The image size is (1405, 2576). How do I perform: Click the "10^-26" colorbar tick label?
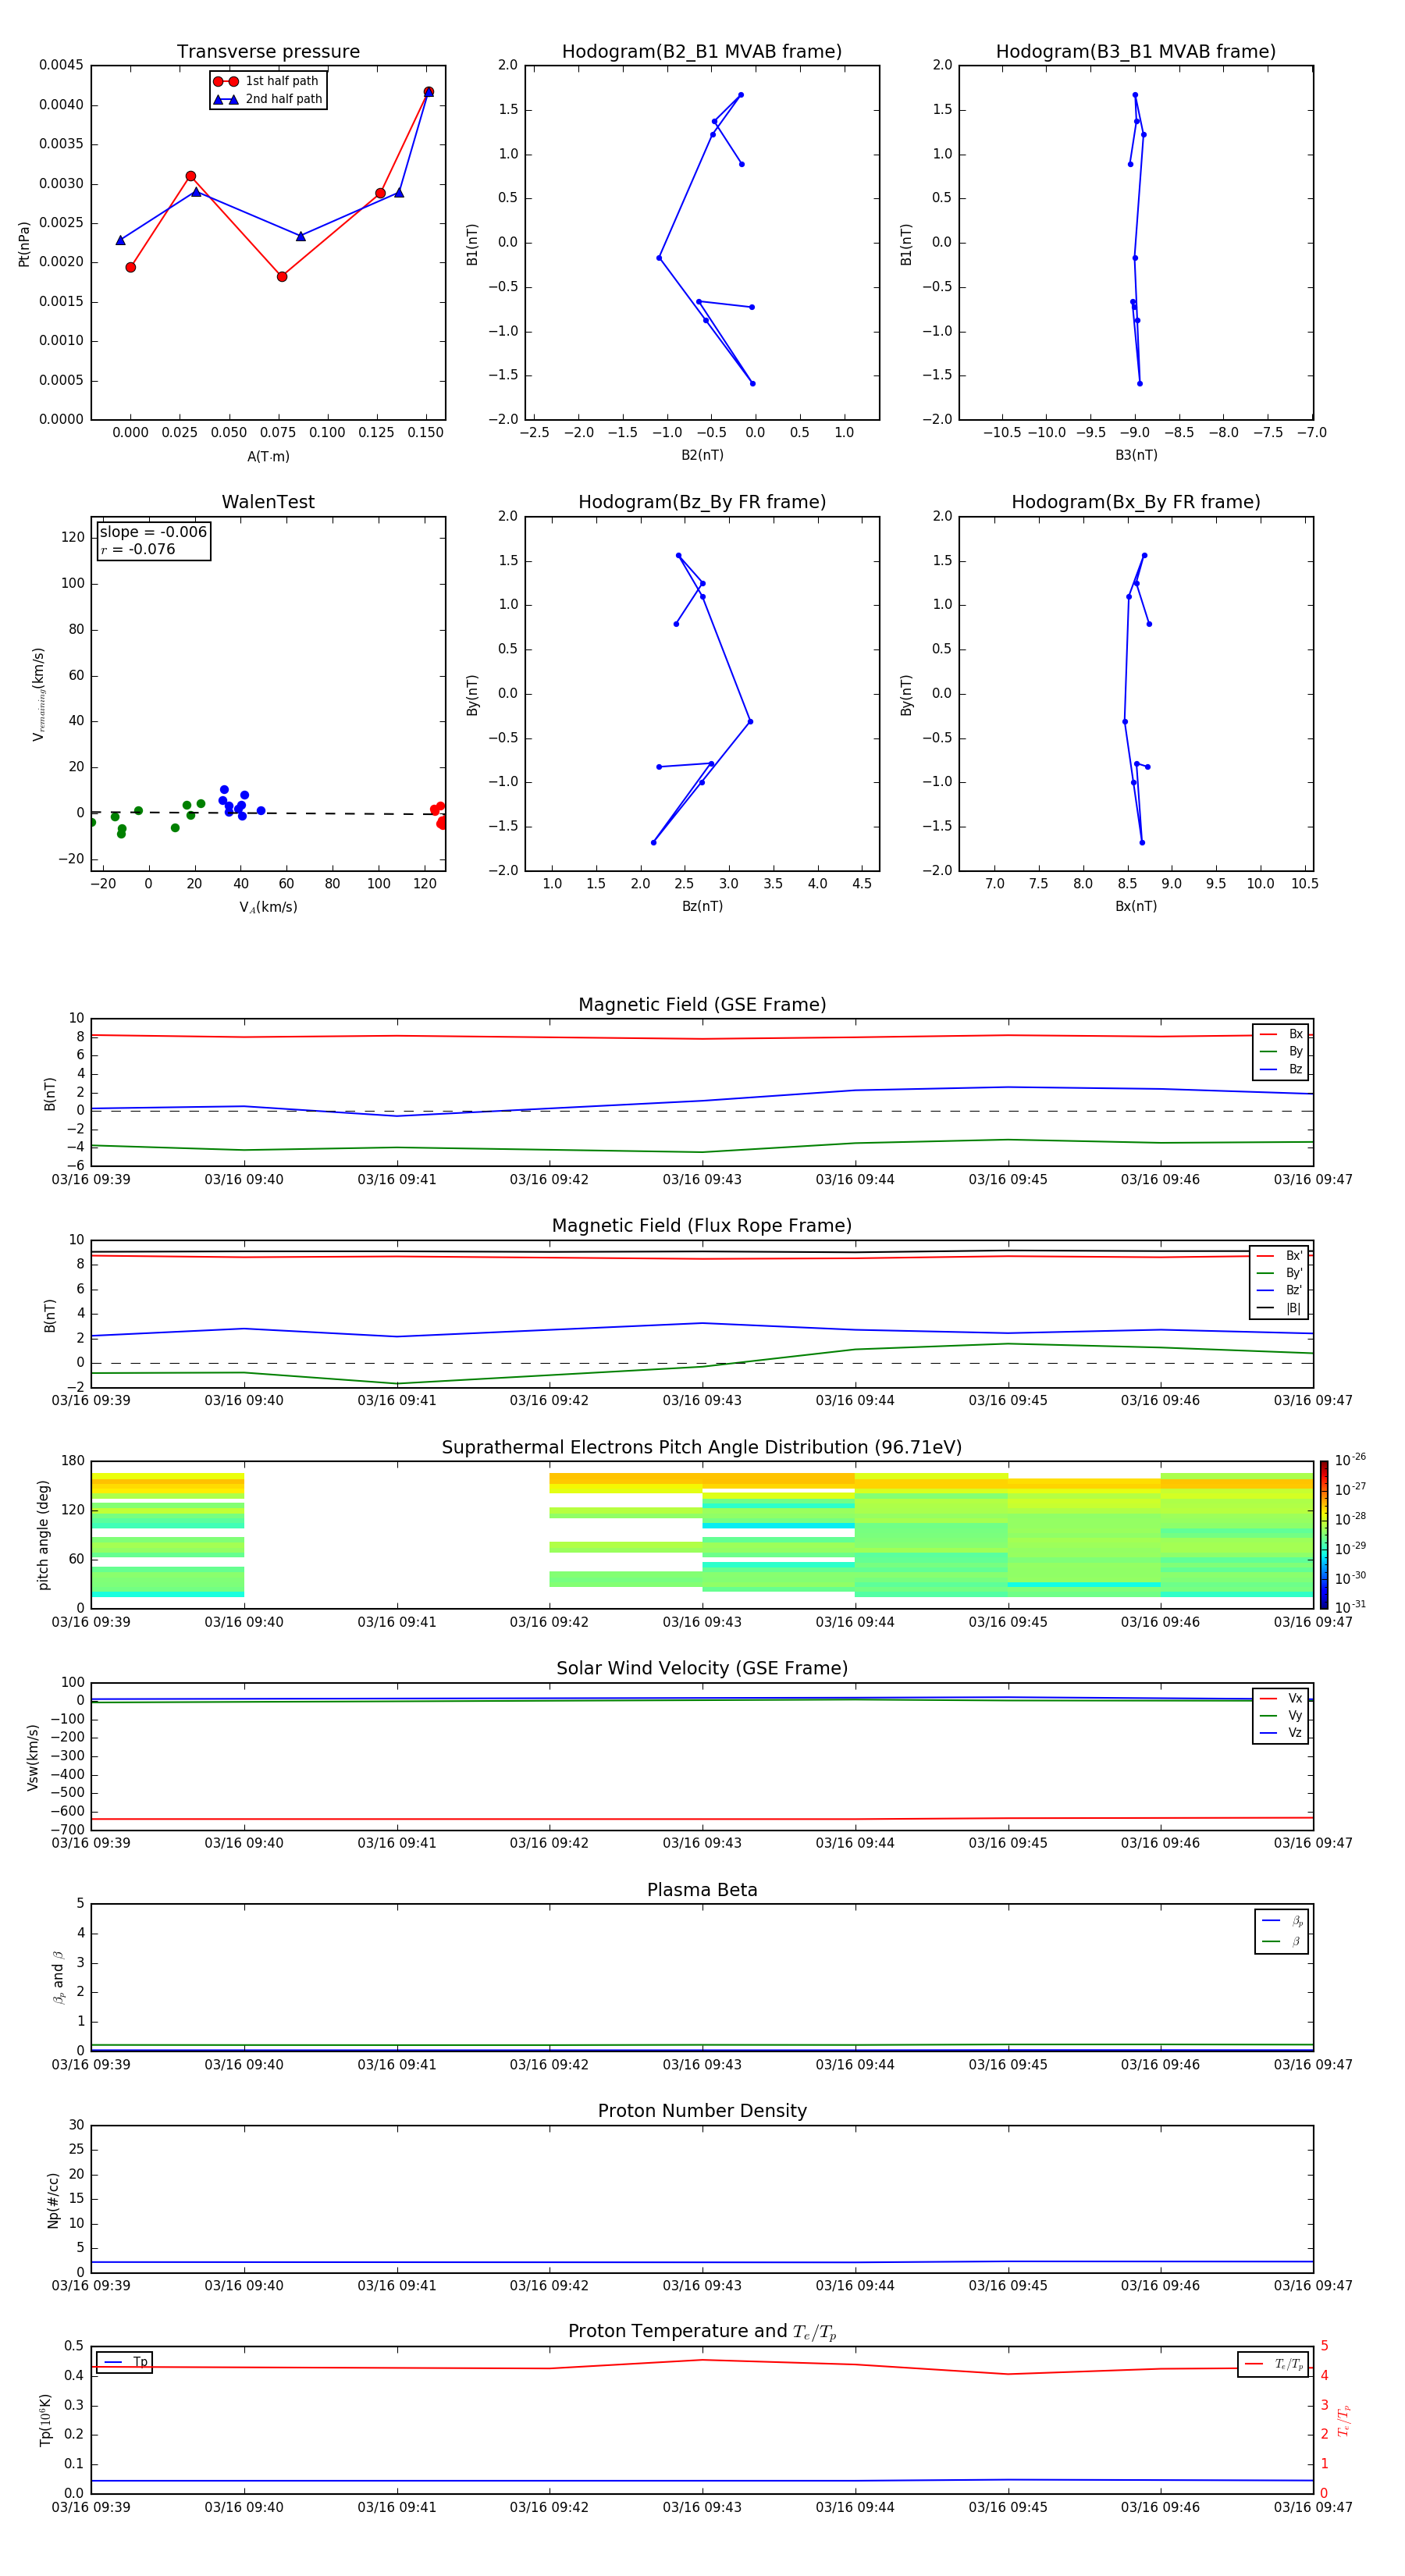[1350, 1460]
